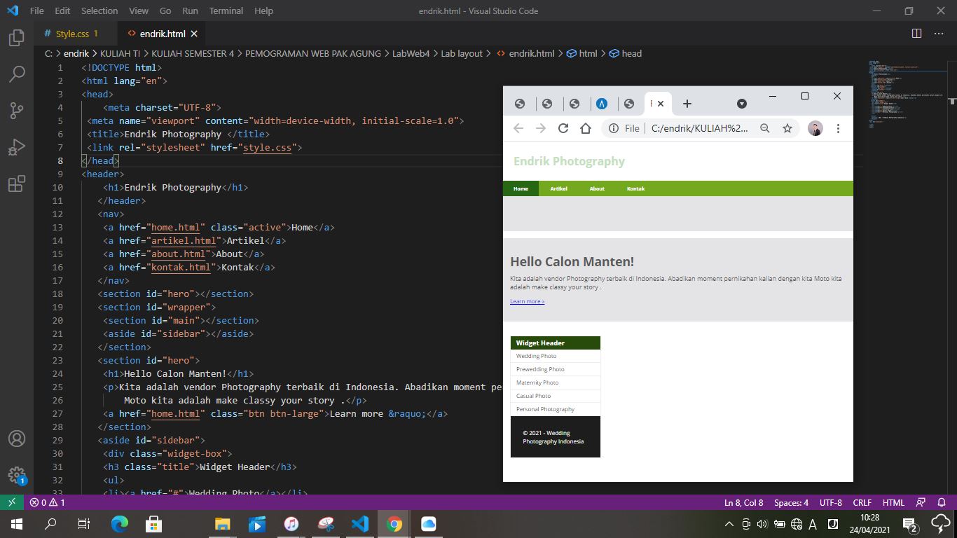Screen dimensions: 957x538
Task: Open the Terminal menu
Action: pyautogui.click(x=226, y=11)
